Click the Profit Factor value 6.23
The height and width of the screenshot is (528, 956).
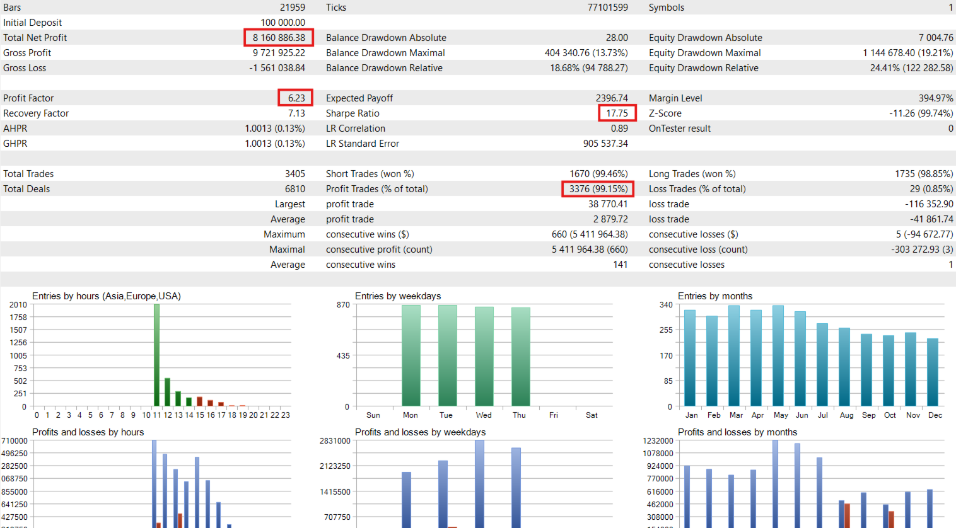296,98
